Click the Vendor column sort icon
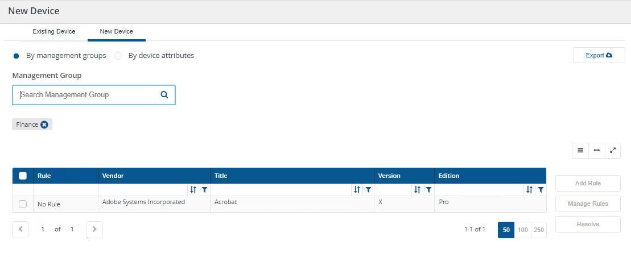 [x=193, y=190]
